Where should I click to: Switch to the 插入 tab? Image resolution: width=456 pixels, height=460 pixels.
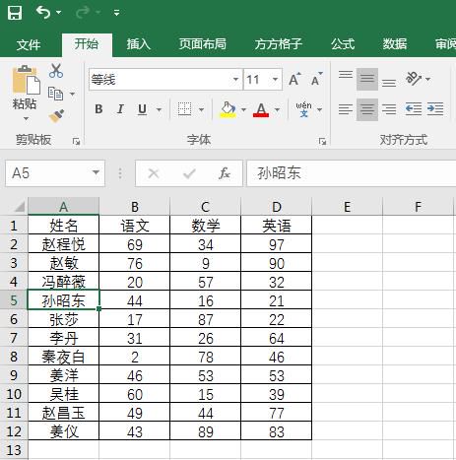[x=139, y=43]
